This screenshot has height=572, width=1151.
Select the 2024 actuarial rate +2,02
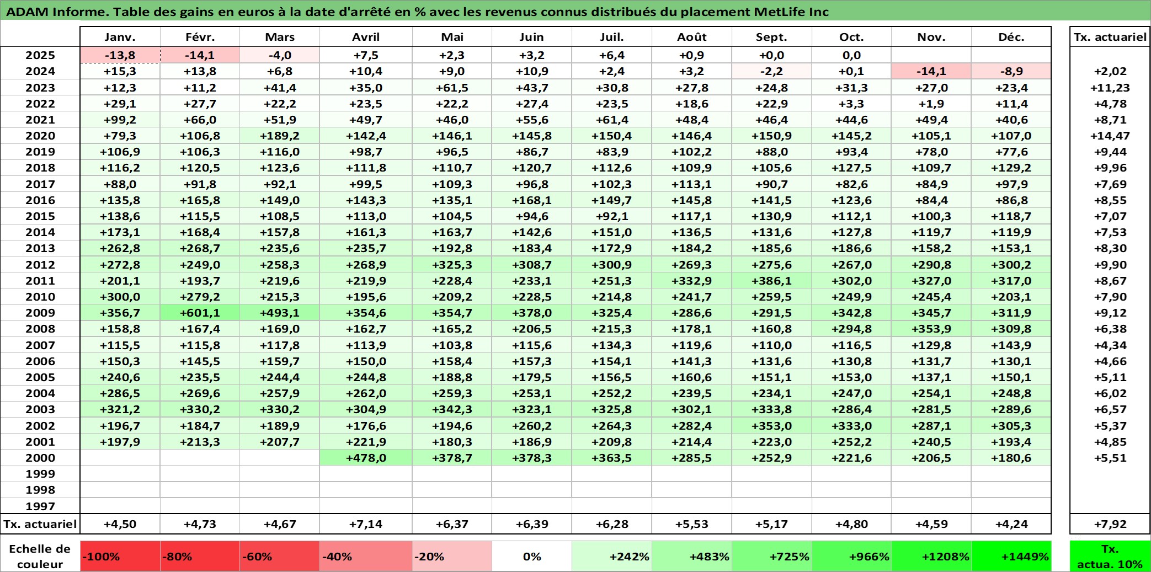click(x=1110, y=71)
